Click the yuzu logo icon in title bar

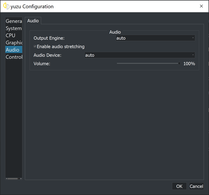point(6,6)
